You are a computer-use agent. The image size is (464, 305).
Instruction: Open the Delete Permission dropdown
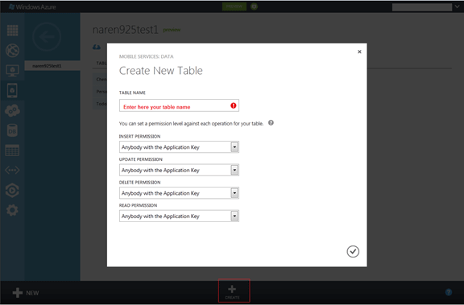(x=179, y=193)
